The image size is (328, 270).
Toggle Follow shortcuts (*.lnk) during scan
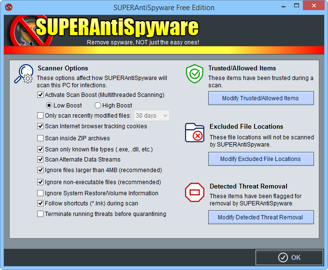40,203
